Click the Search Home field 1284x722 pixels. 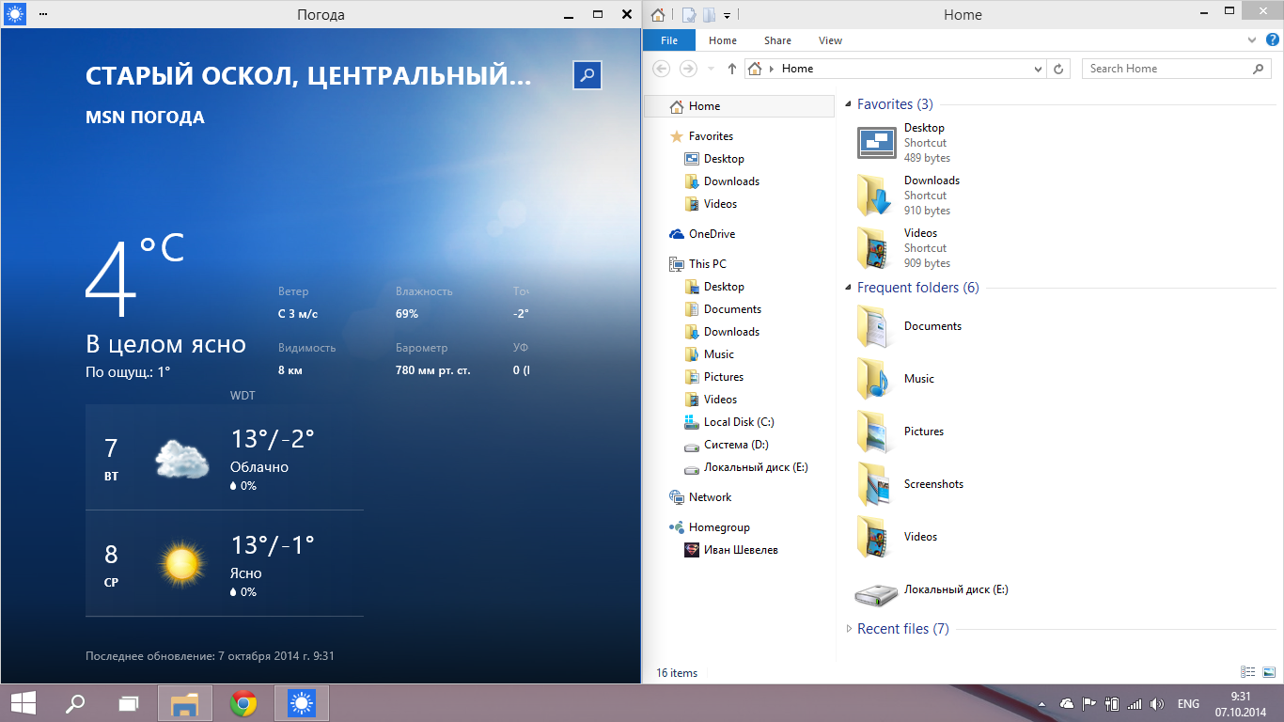1177,69
